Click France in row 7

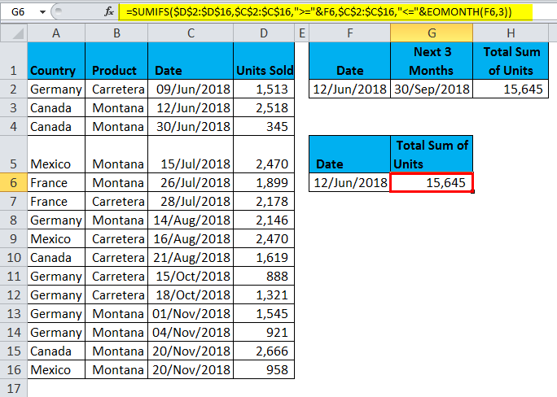coord(56,201)
